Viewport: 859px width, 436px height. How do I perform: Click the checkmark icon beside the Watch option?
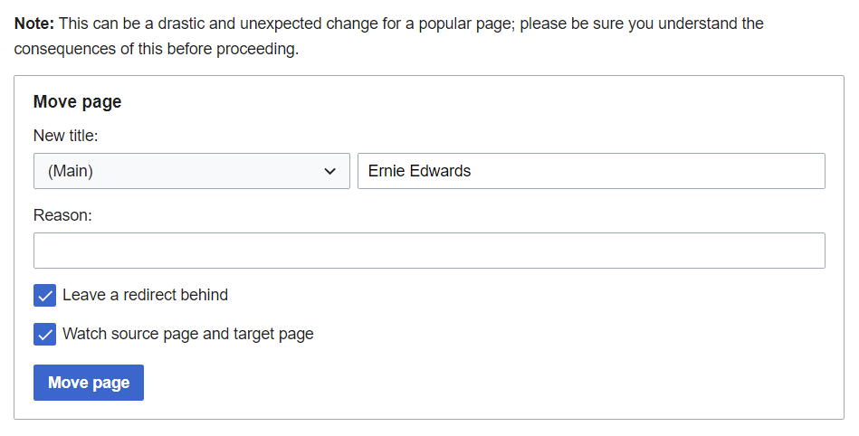pos(45,335)
